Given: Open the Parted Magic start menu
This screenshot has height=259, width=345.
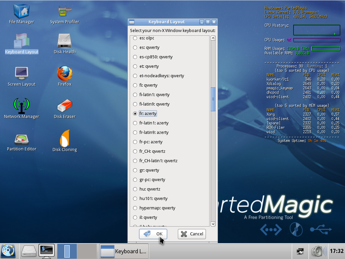Looking at the screenshot, I should 8,251.
